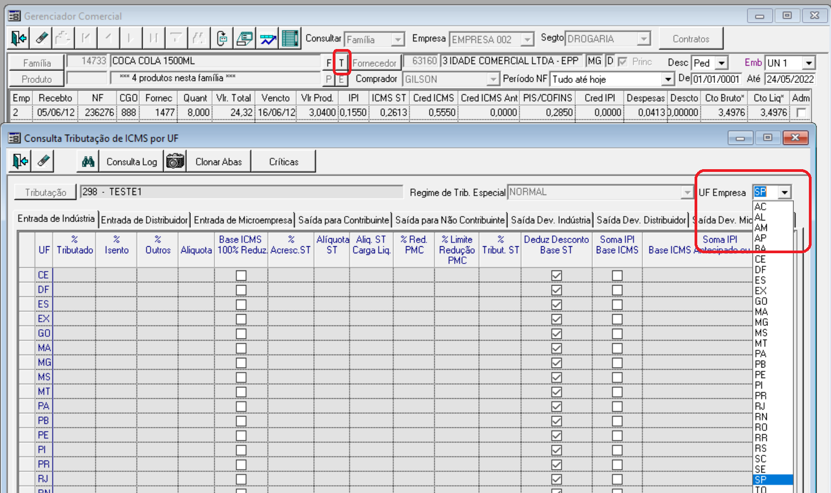Click the disabled filter funnel icon

(176, 38)
